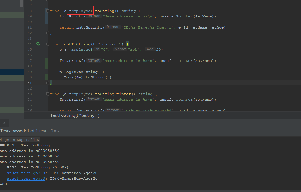Click the fold end marker on line 42
This screenshot has height=192, width=301.
click(48, 33)
